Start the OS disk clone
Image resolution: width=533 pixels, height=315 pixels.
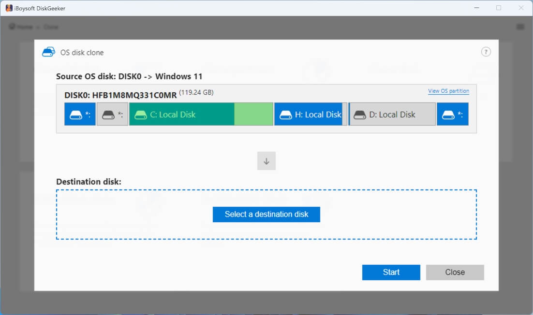point(391,272)
